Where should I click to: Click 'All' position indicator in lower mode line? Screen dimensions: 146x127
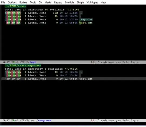pos(93,121)
